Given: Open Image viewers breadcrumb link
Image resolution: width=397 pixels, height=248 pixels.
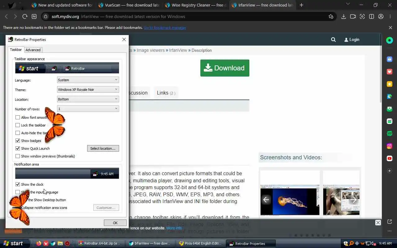Looking at the screenshot, I should [x=151, y=50].
